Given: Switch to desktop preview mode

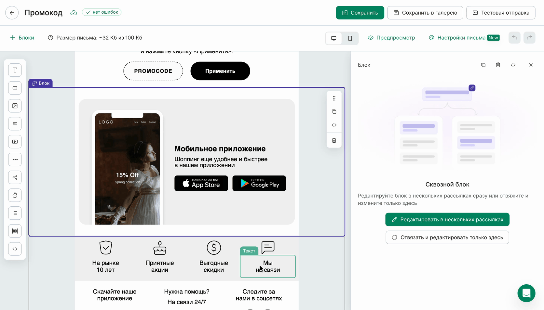Looking at the screenshot, I should 334,38.
